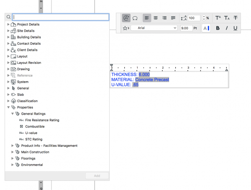The height and width of the screenshot is (190, 251).
Task: Toggle underline formatting
Action: pyautogui.click(x=236, y=28)
